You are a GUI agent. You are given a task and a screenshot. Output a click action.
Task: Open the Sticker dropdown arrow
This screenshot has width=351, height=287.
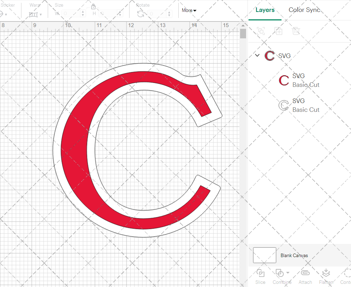(6, 15)
